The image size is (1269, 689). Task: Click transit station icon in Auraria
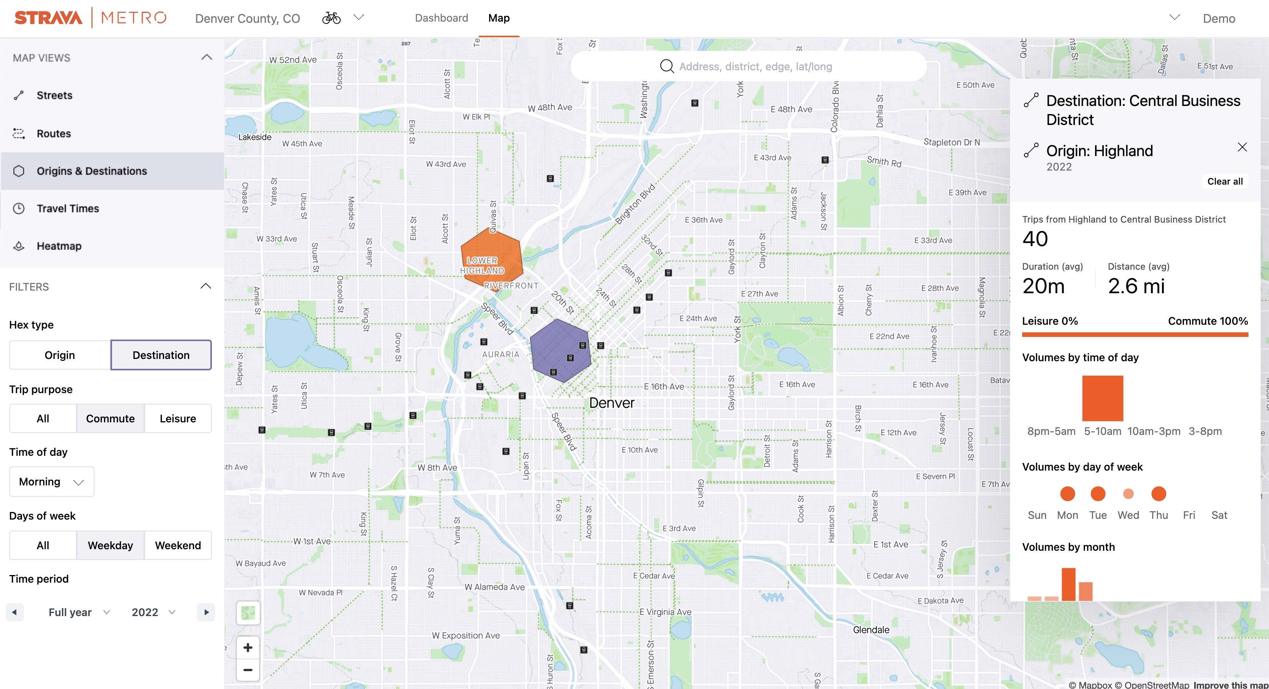click(x=484, y=341)
